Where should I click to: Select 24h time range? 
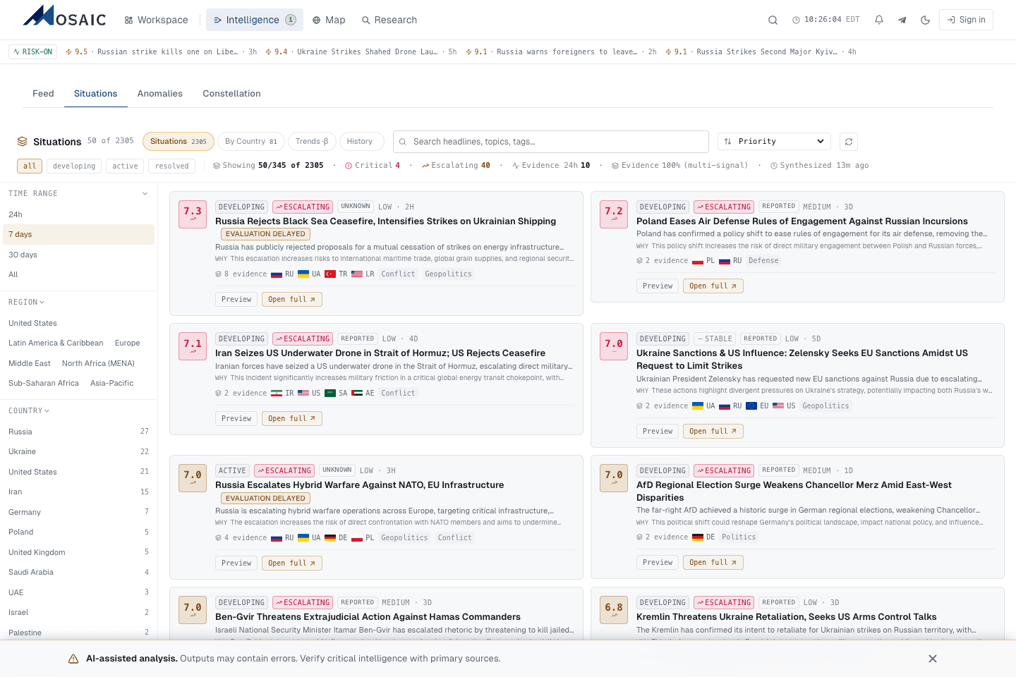click(x=78, y=214)
